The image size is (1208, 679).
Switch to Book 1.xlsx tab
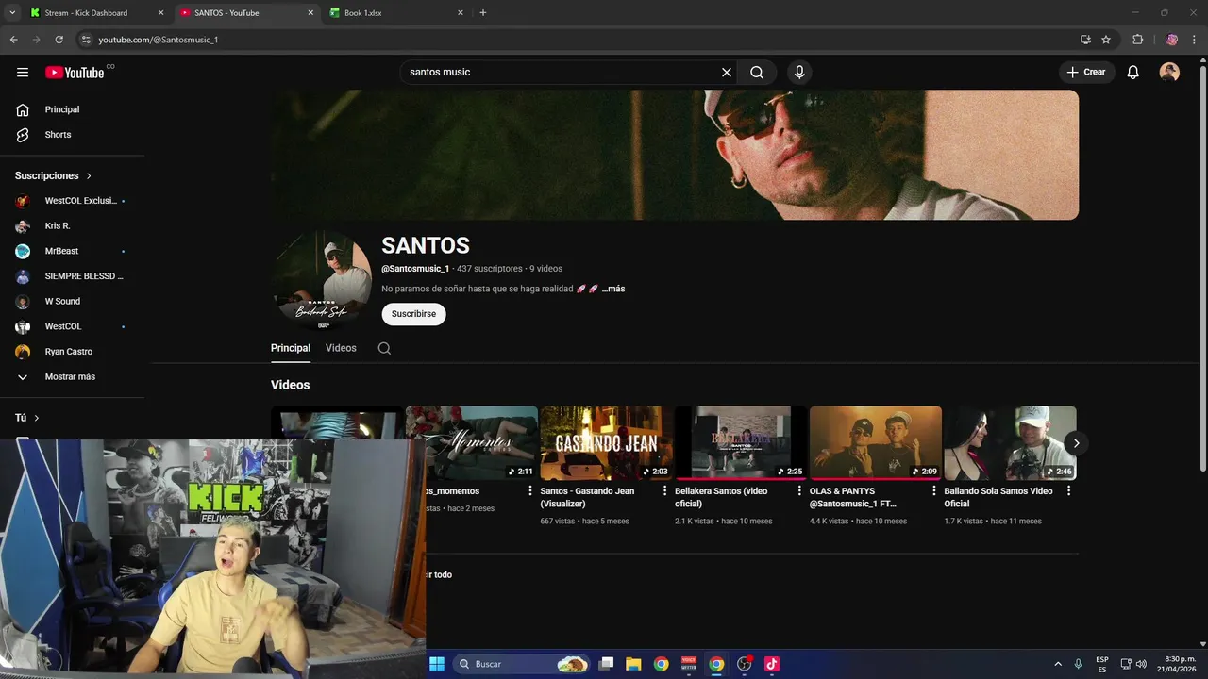coord(396,13)
